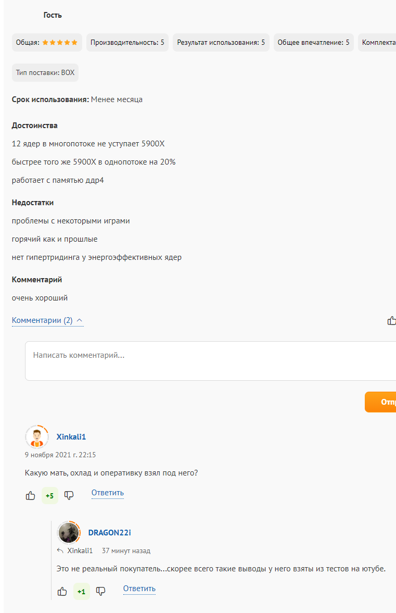396x613 pixels.
Task: Select the Производительность: 5 chip
Action: (x=127, y=43)
